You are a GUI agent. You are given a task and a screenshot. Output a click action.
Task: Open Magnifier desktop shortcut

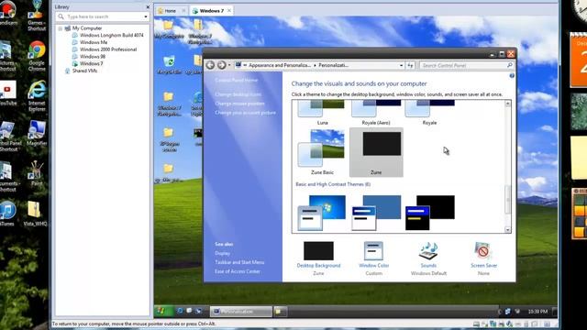[x=37, y=134]
